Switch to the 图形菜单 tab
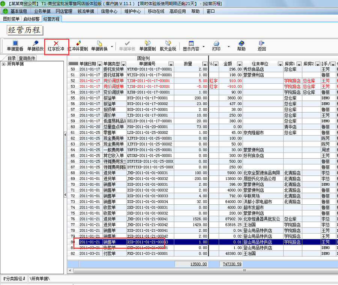Viewport: 338px width, 285px height. [x=11, y=19]
